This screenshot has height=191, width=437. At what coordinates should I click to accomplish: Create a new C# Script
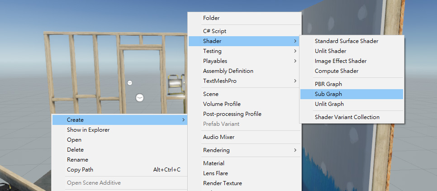pyautogui.click(x=214, y=31)
